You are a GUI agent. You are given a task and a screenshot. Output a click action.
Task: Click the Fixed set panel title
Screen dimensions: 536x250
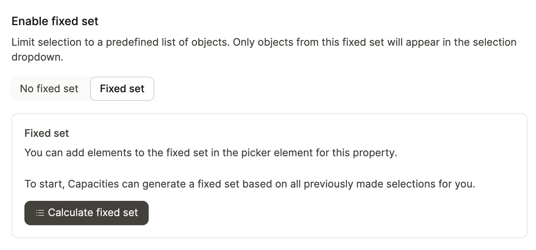coord(47,133)
